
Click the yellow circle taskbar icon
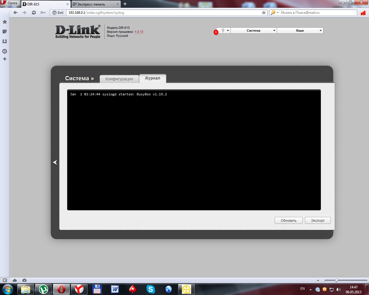tap(187, 289)
